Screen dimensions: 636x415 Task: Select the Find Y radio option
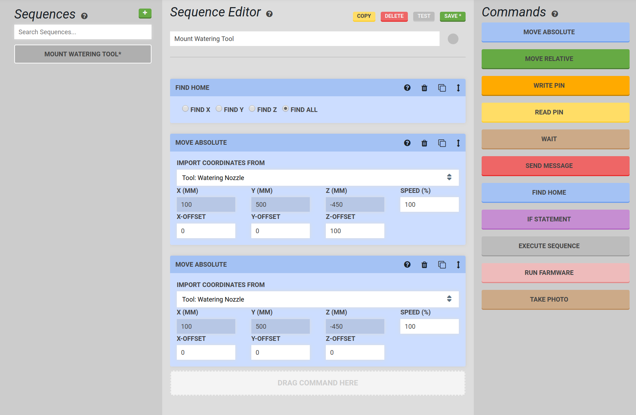coord(219,109)
